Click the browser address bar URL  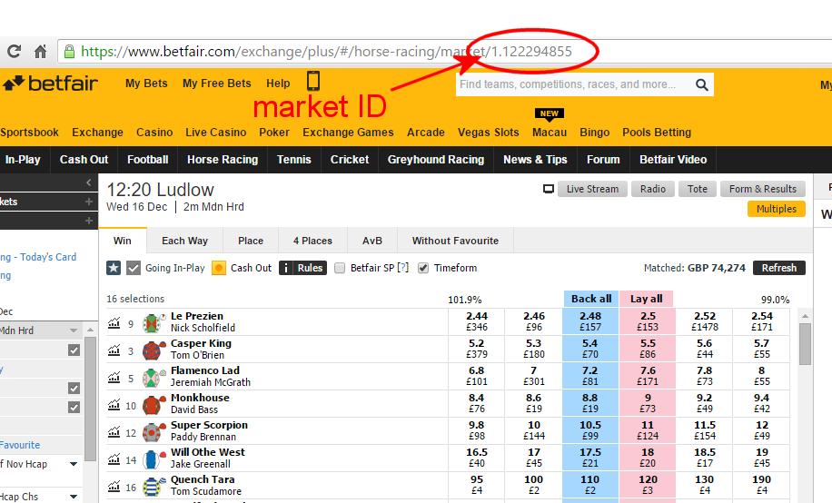(326, 52)
